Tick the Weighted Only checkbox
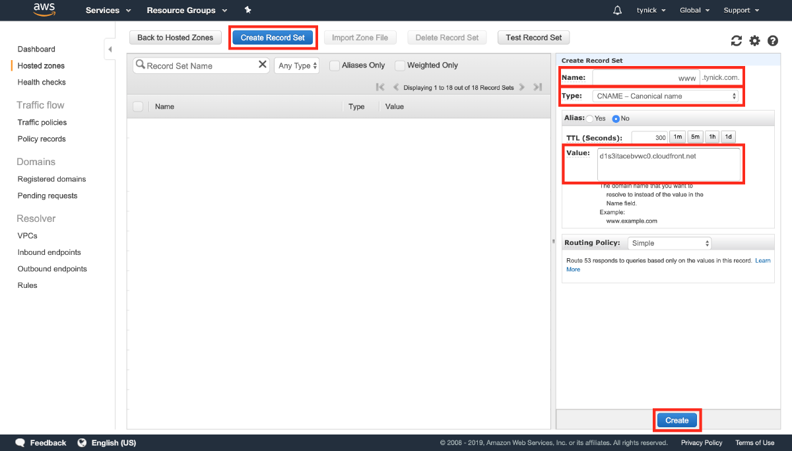The image size is (792, 451). pos(400,65)
